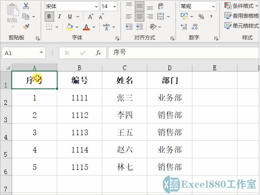The height and width of the screenshot is (195, 260).
Task: Open the font size dropdown showing 14
Action: tap(109, 6)
